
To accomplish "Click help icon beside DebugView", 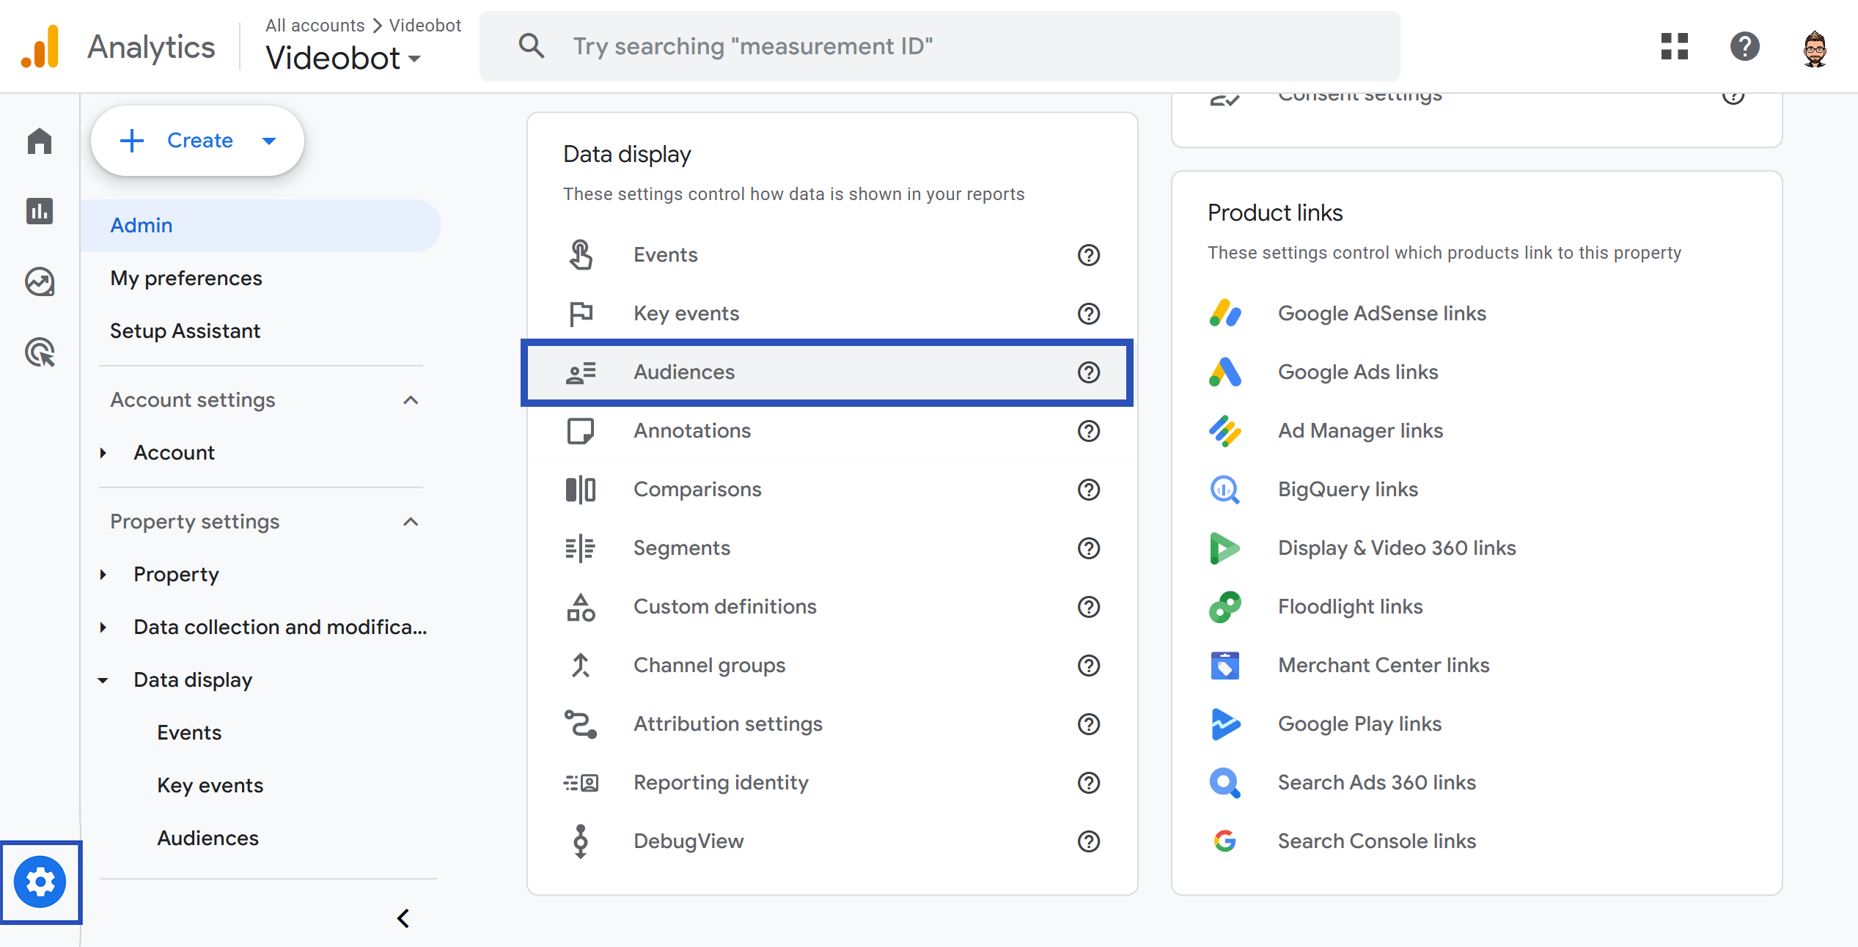I will [1089, 841].
